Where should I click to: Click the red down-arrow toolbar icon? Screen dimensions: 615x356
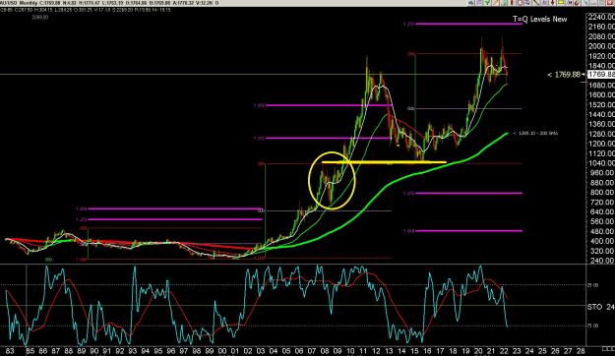tap(552, 3)
